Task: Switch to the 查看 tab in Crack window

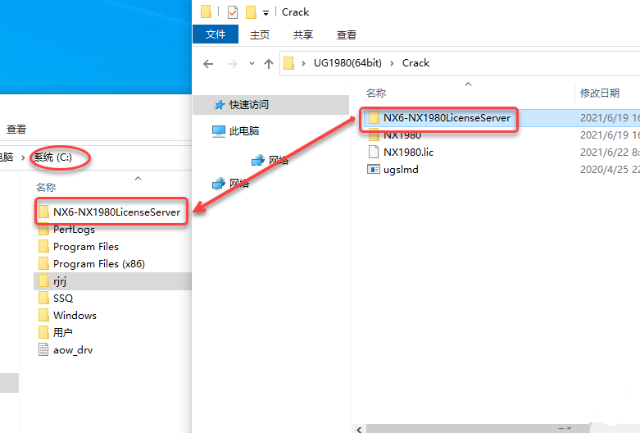Action: coord(346,34)
